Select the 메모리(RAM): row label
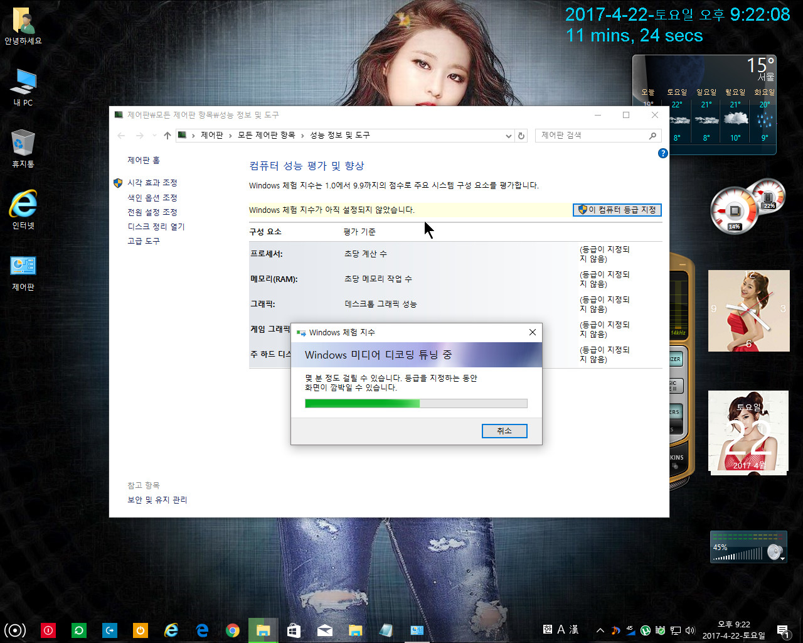This screenshot has height=643, width=803. (x=274, y=279)
